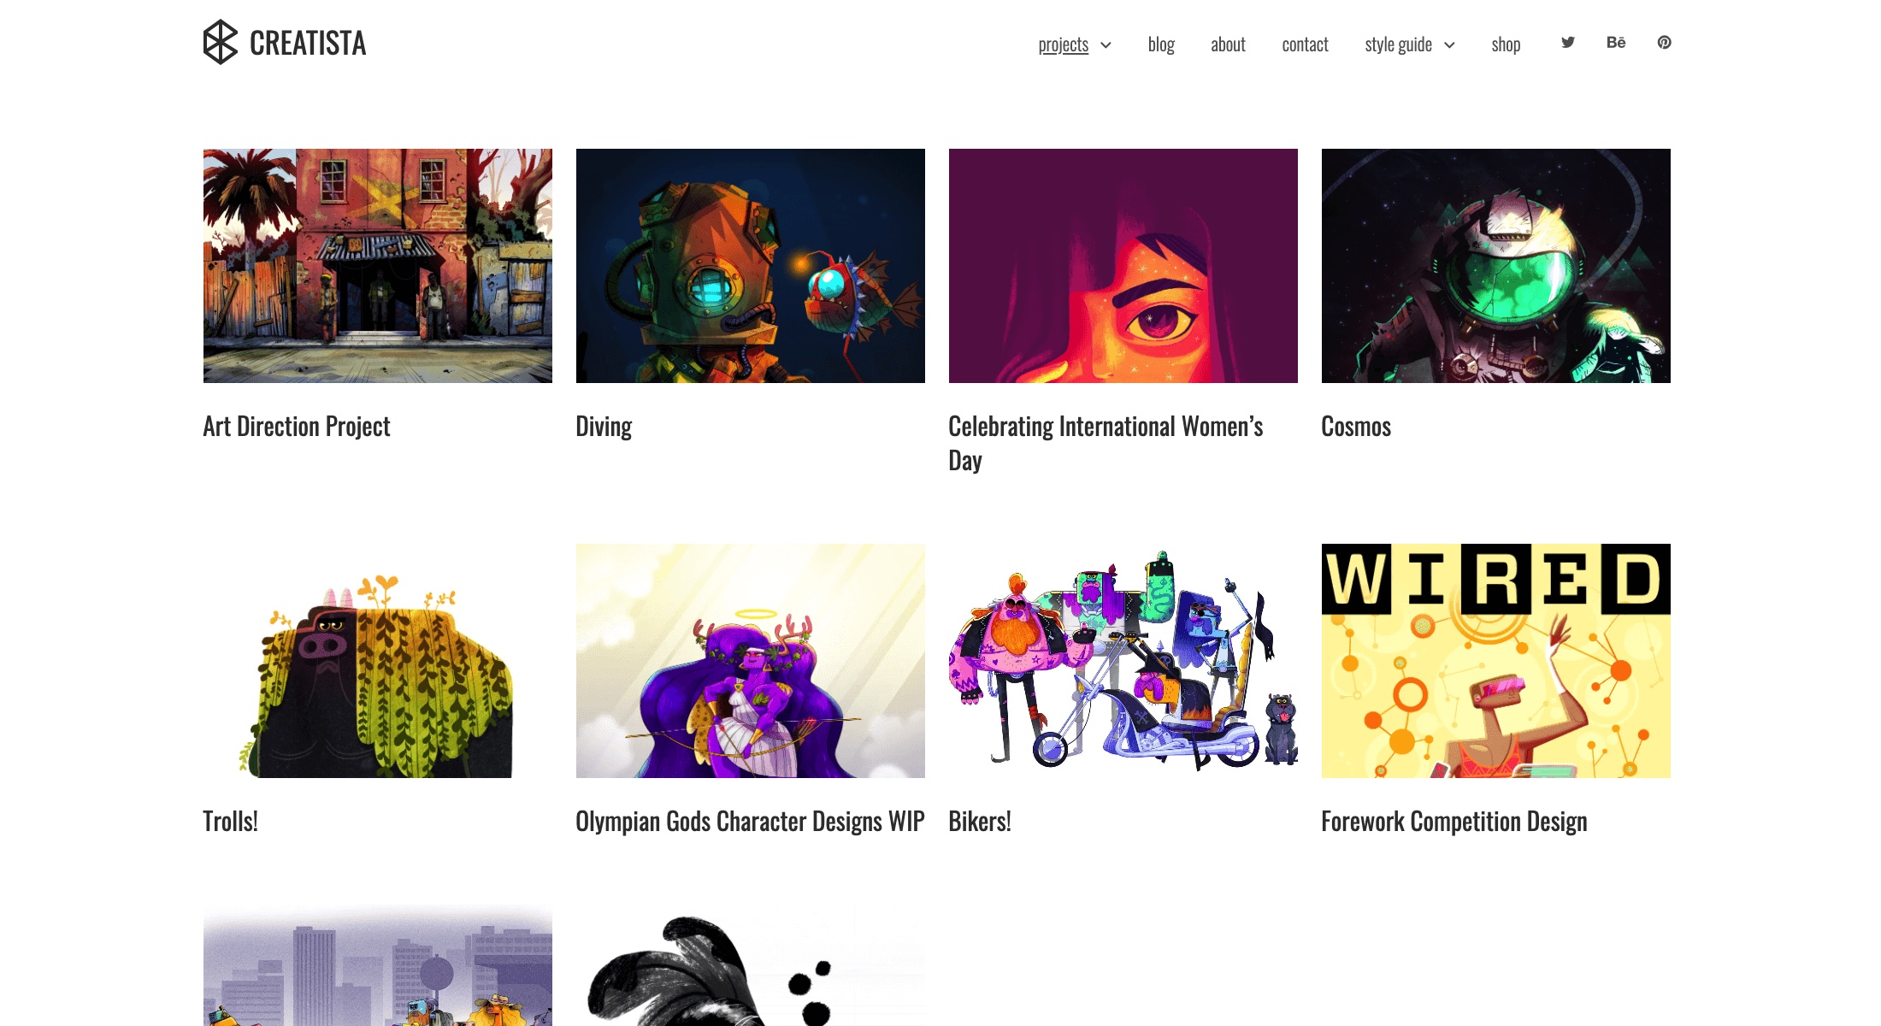Click the Creatista hexagon logo icon

click(220, 42)
